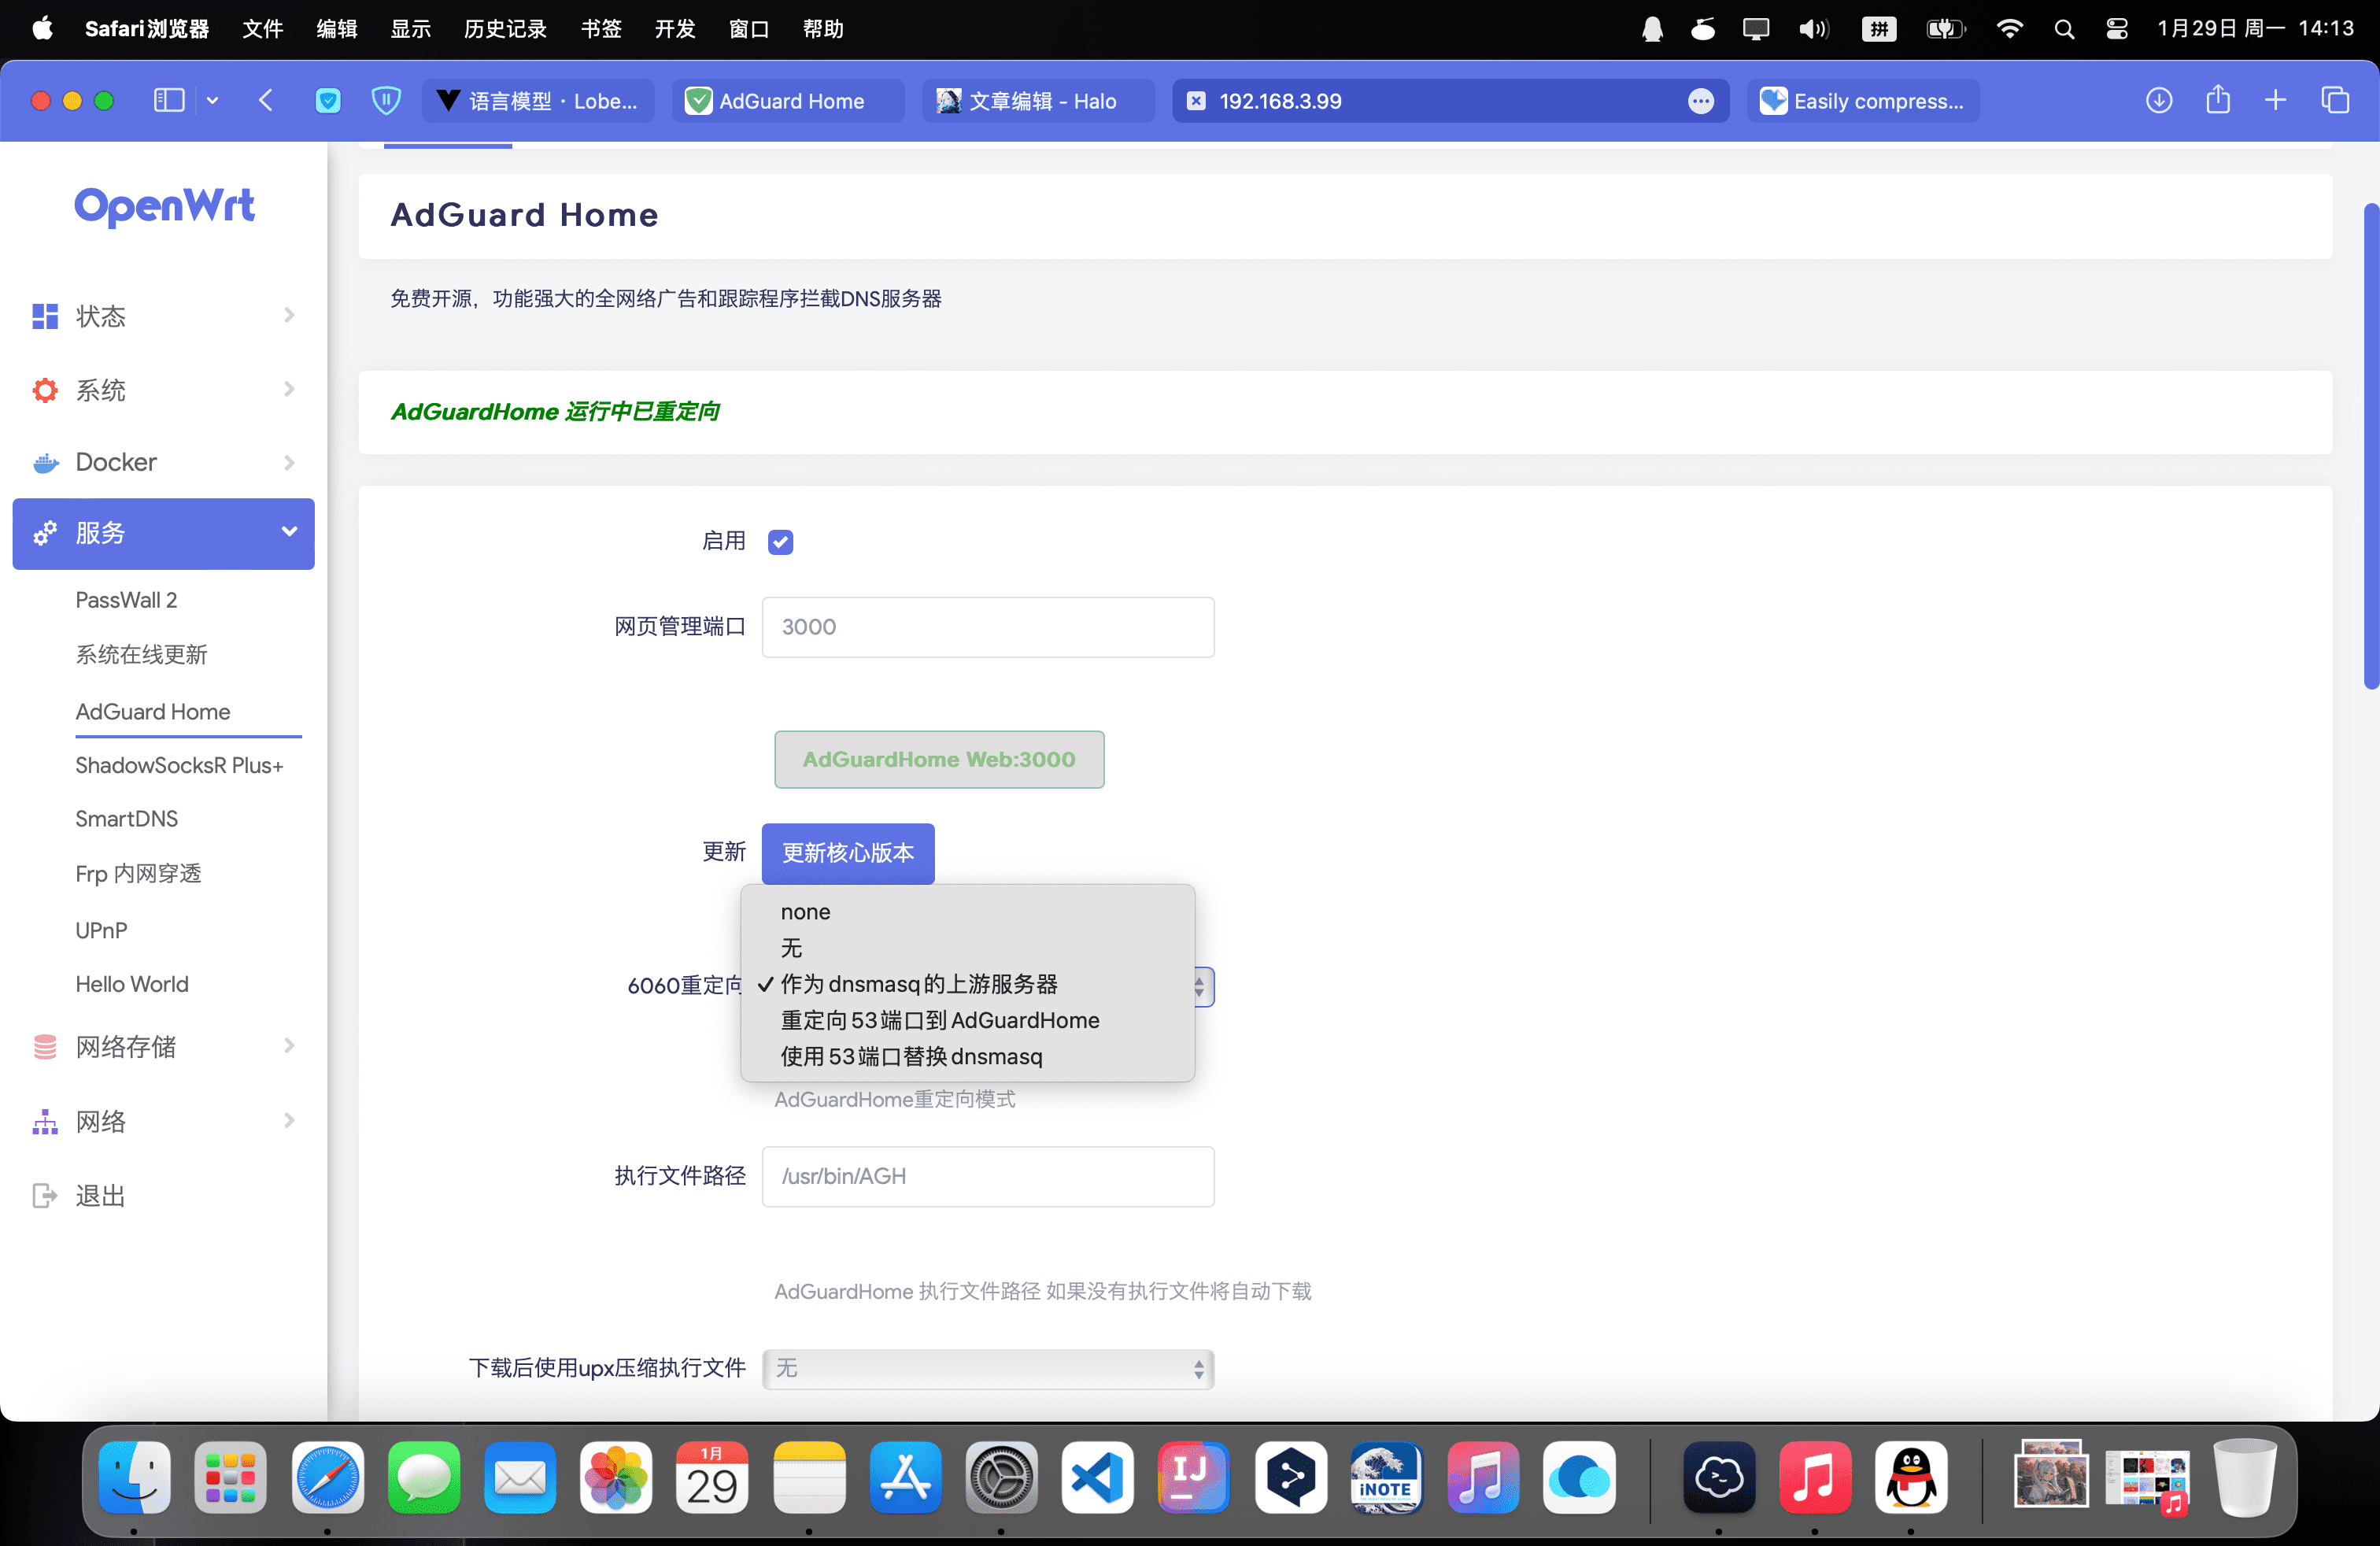Open Photos app from the Dock

(x=616, y=1477)
